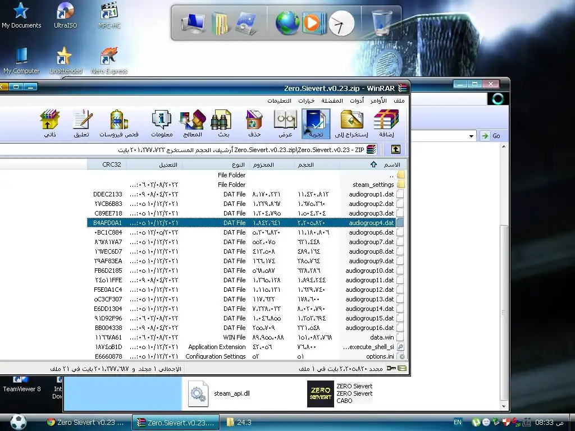Click the View (عرض) toolbar icon

click(x=285, y=124)
